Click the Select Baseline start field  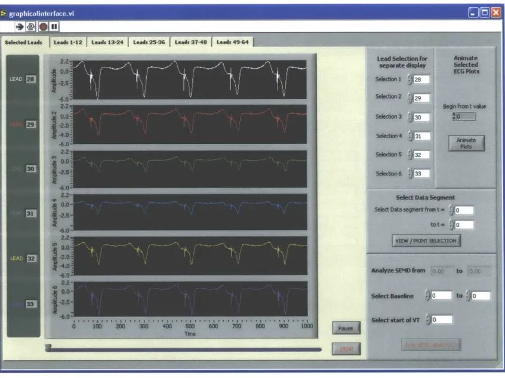[x=441, y=296]
